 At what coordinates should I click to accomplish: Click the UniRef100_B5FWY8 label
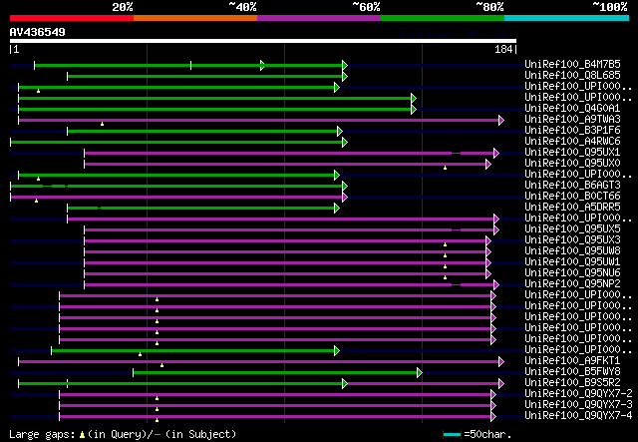tap(572, 372)
